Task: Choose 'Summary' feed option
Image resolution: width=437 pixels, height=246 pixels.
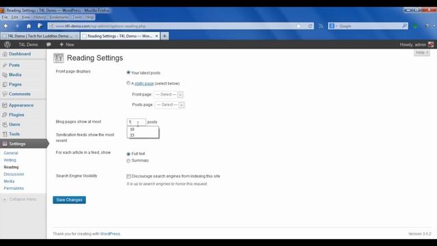Action: tap(128, 161)
